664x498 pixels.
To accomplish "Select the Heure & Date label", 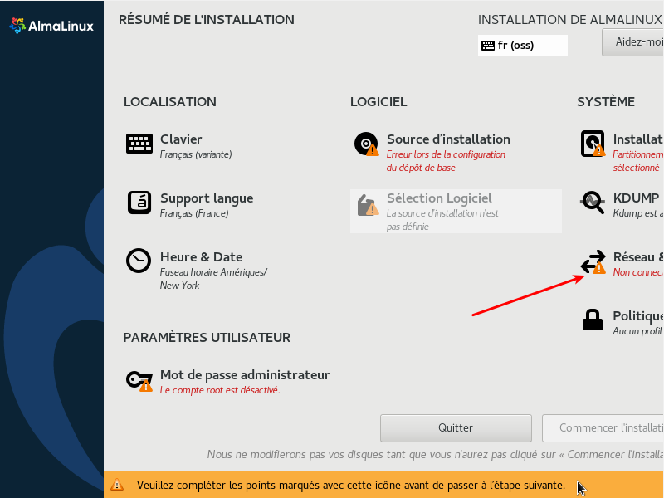I will pos(201,257).
